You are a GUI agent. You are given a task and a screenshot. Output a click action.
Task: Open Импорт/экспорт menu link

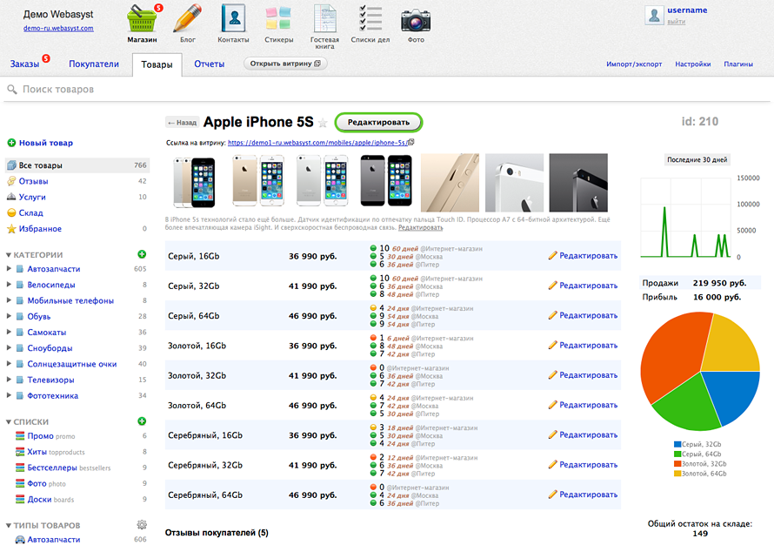634,64
